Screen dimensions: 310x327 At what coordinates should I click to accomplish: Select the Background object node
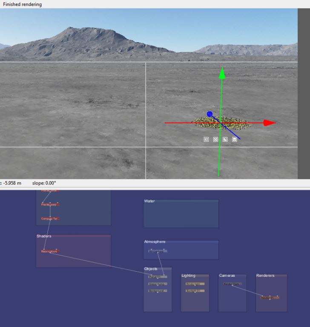[x=158, y=291]
